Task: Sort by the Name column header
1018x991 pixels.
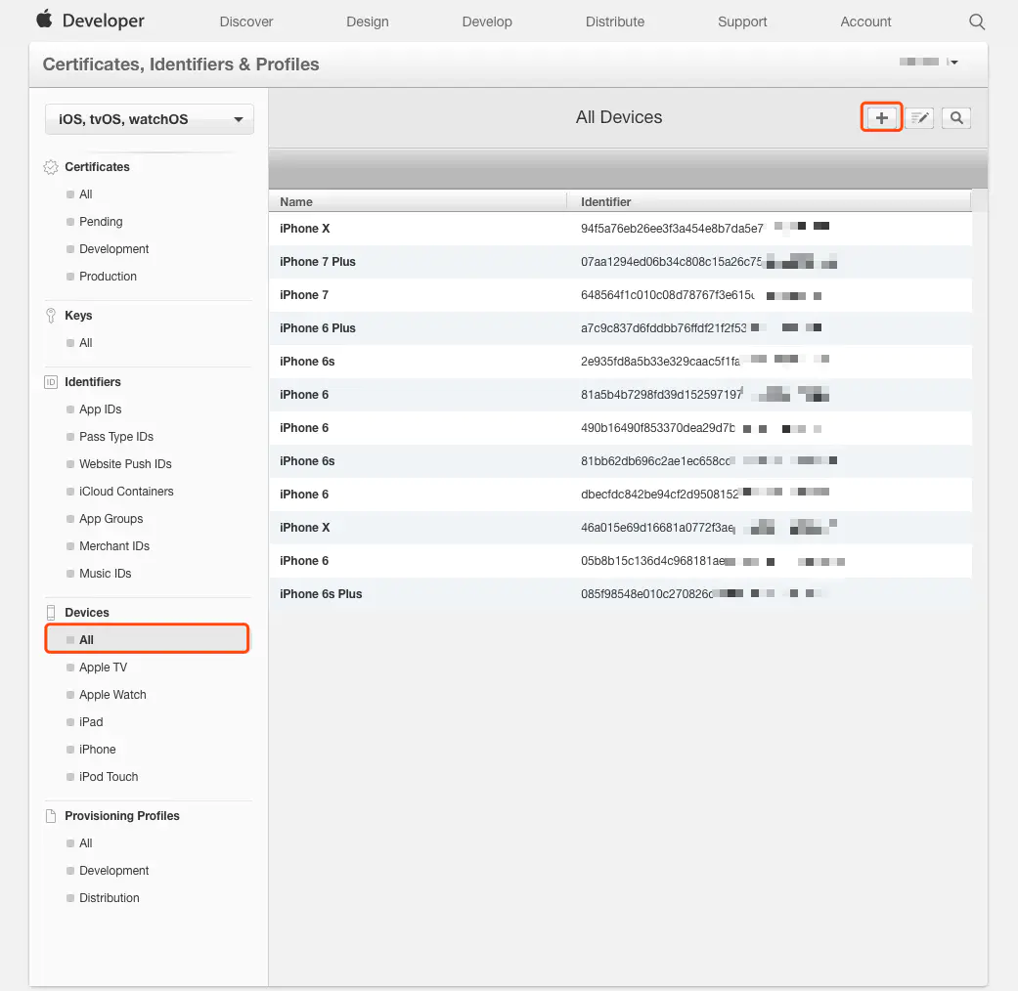Action: coord(418,202)
